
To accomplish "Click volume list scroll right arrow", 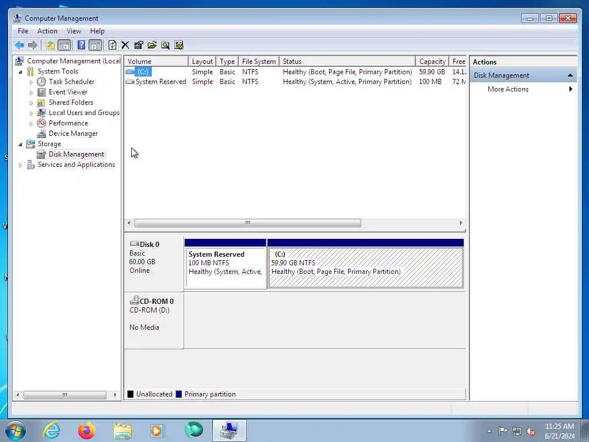I will (461, 223).
